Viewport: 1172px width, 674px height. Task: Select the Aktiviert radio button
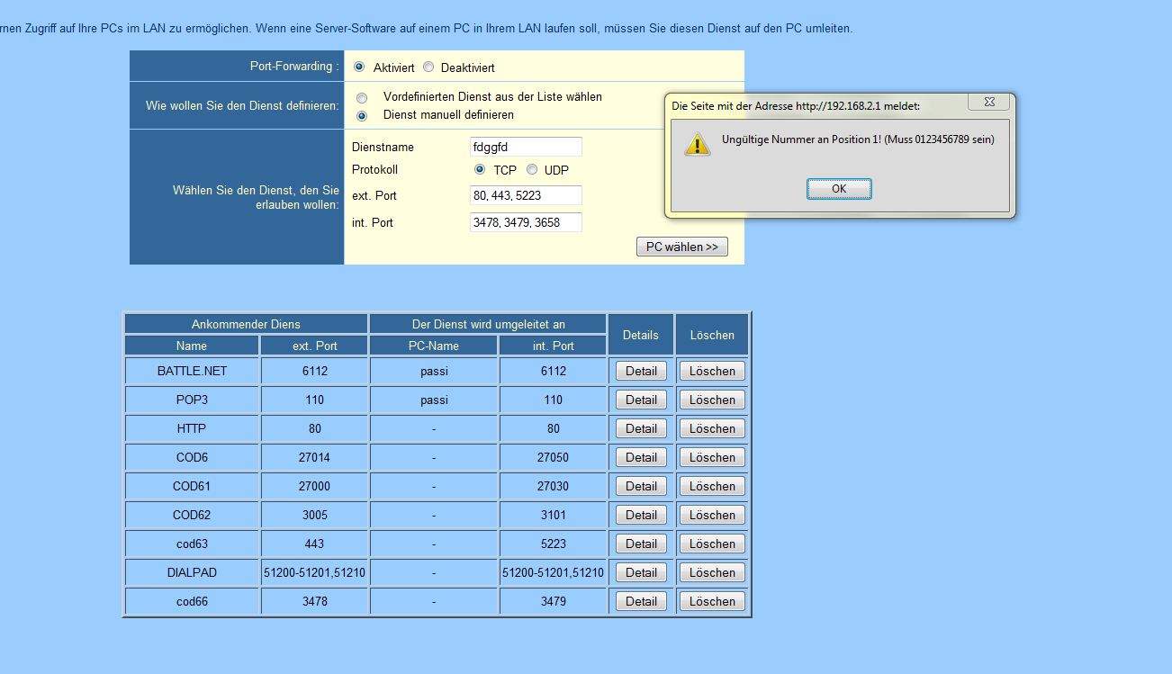point(359,67)
